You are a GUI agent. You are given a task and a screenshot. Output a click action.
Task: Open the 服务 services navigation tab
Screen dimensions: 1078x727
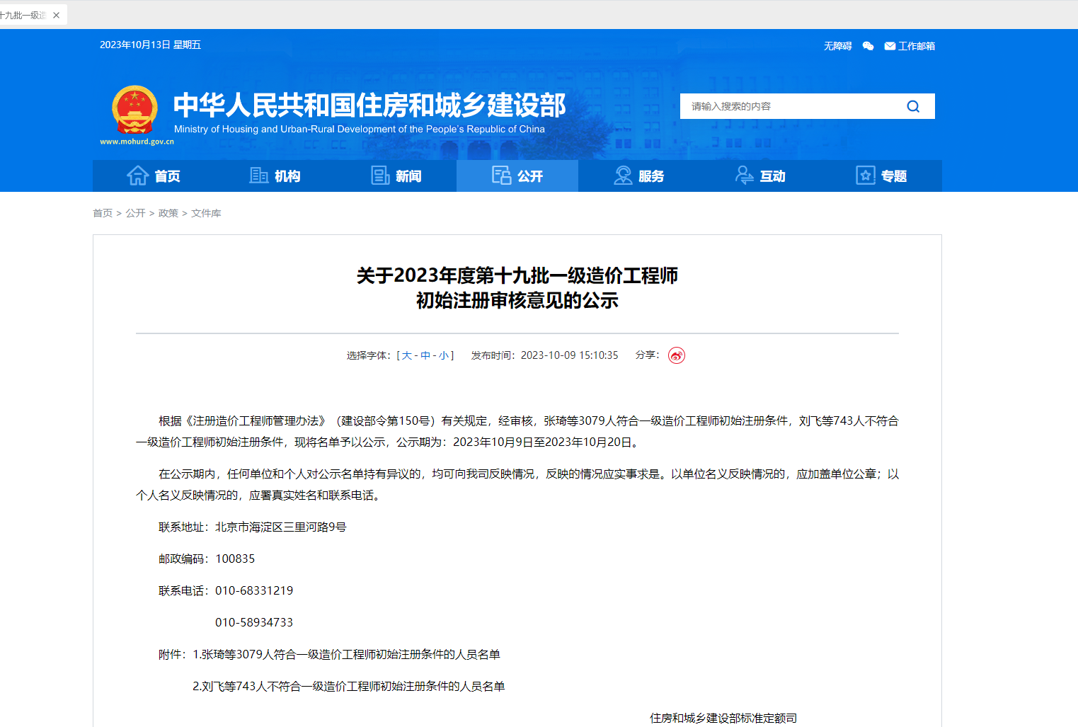click(639, 176)
